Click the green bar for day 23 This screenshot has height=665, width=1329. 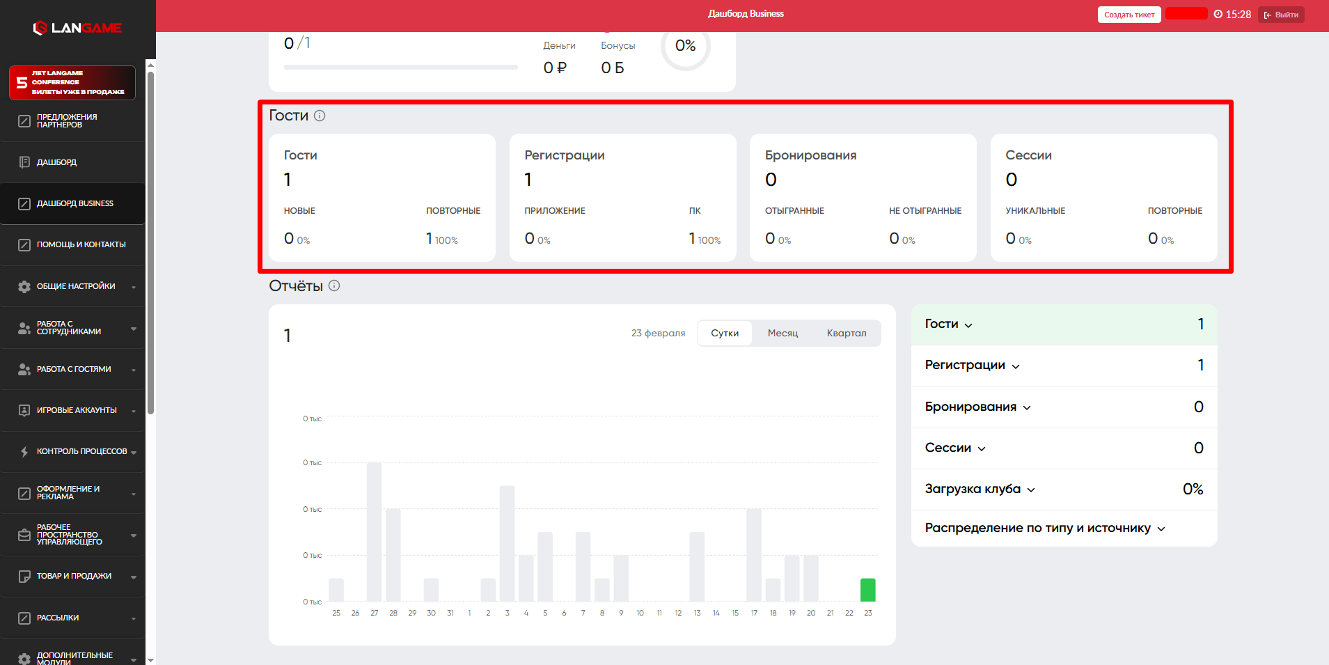point(867,590)
